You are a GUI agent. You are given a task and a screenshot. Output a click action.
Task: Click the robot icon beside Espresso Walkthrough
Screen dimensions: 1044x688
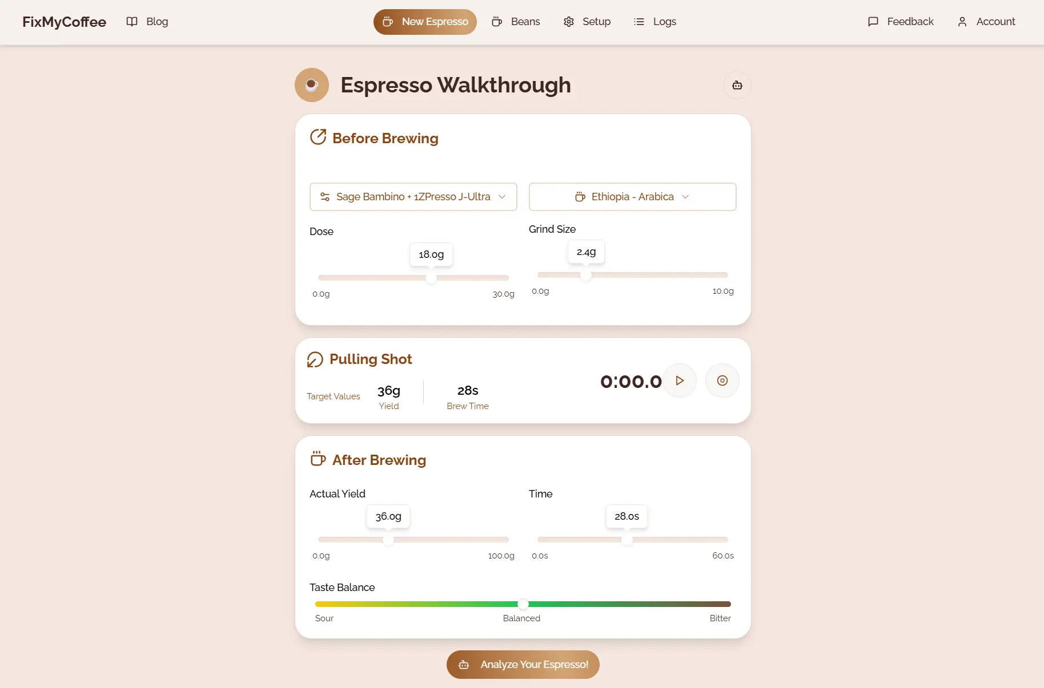click(737, 85)
